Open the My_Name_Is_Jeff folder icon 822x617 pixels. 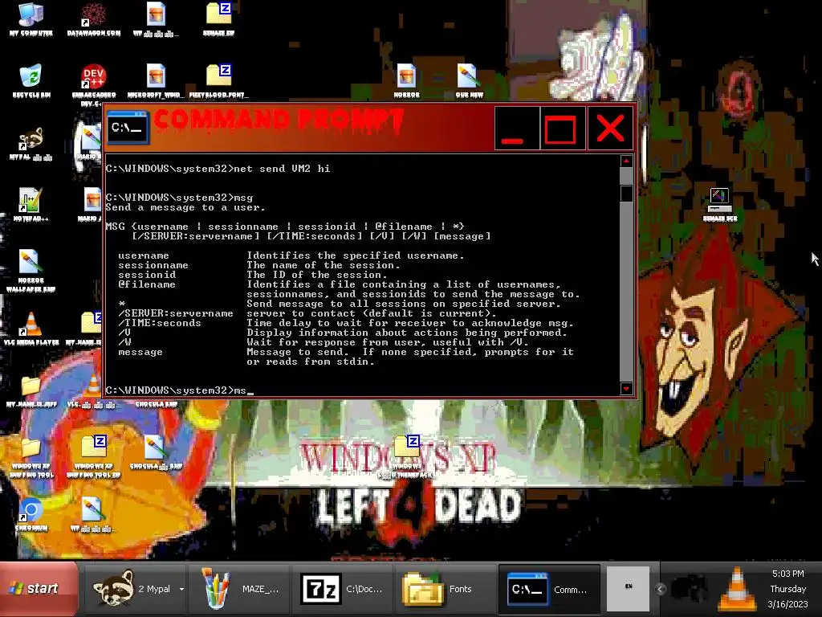[x=31, y=390]
